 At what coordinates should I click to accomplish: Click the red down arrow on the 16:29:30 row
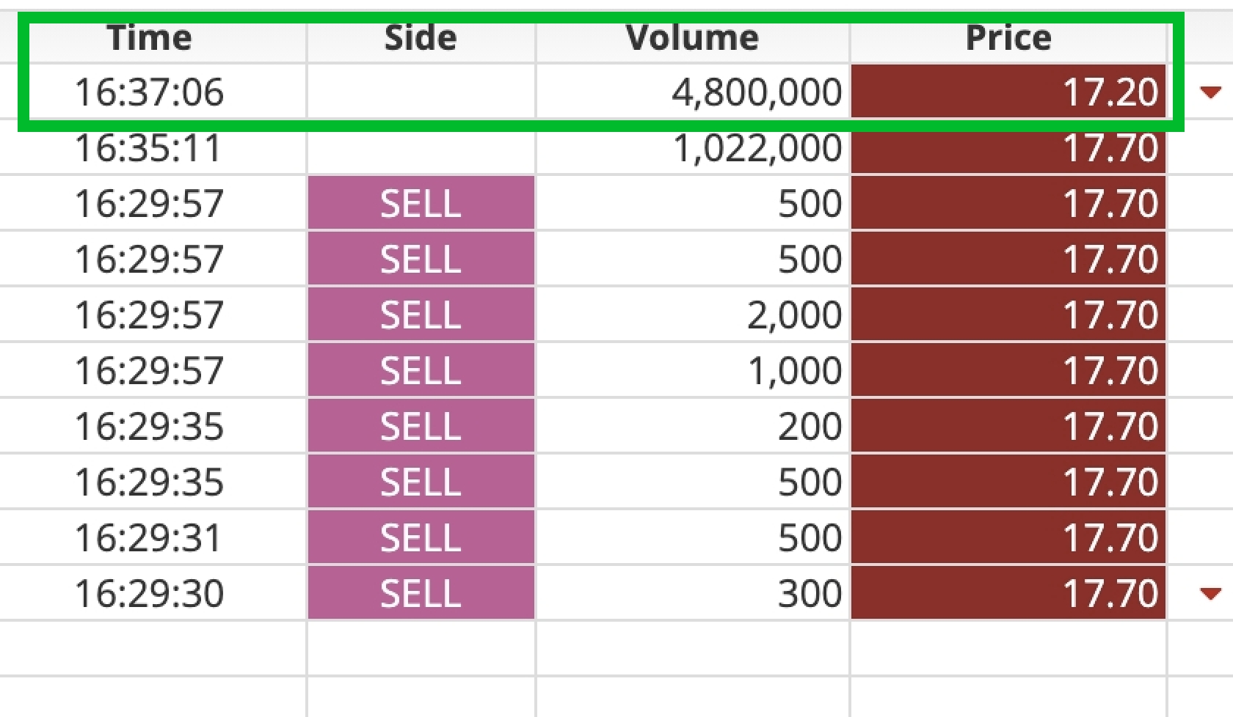(1210, 593)
